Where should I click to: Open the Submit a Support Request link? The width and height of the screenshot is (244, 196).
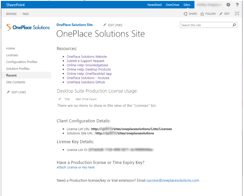click(x=85, y=61)
